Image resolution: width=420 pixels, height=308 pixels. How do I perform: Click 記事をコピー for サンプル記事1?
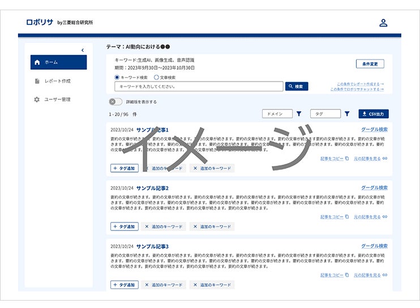tap(332, 159)
